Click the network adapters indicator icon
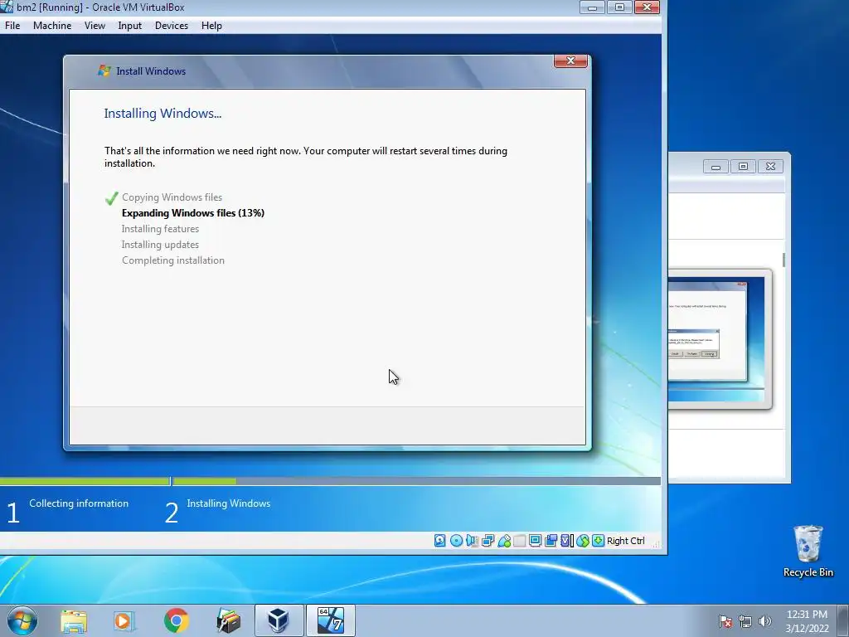Screen dimensions: 849x637 (488, 541)
